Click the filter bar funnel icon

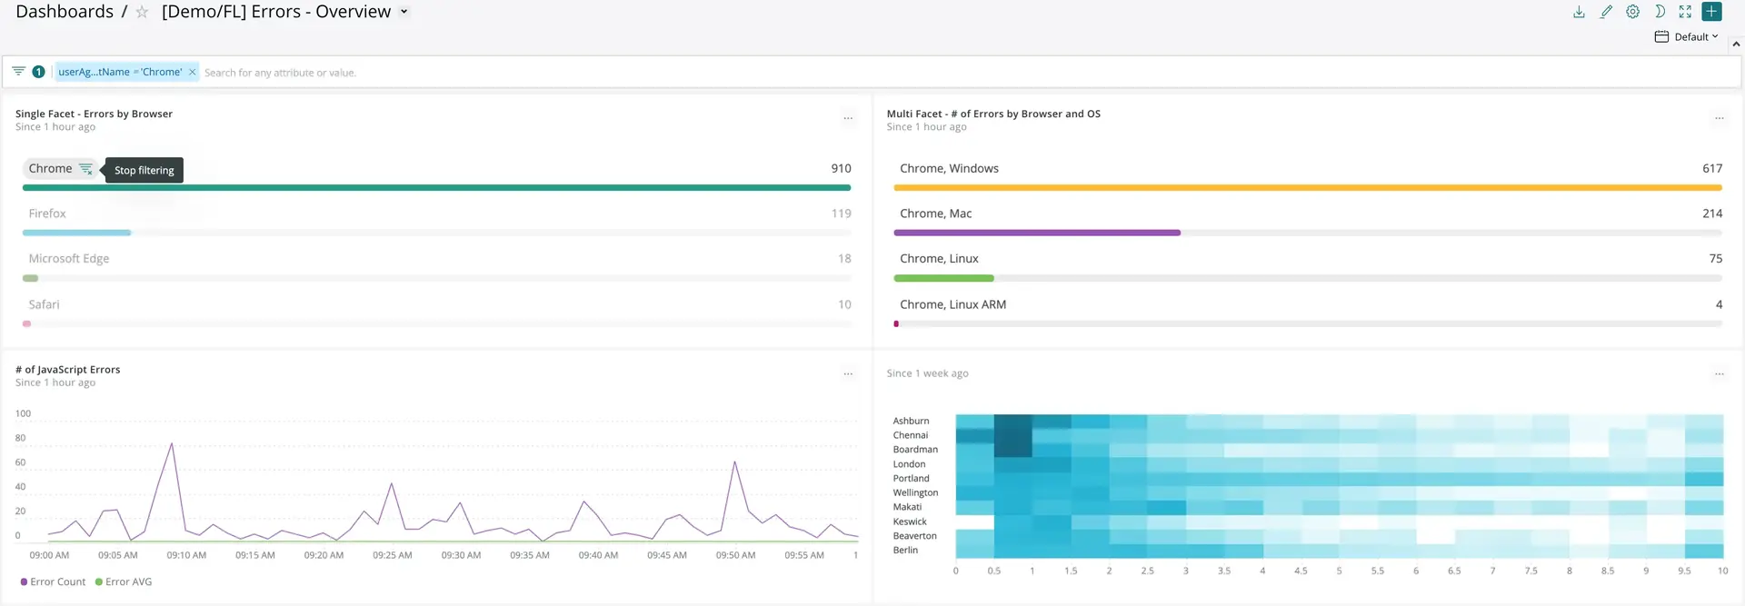(18, 71)
